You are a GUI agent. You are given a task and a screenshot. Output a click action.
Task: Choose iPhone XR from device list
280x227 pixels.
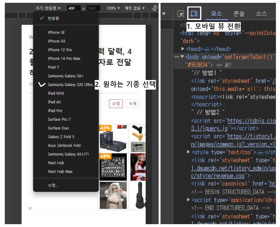(66, 41)
